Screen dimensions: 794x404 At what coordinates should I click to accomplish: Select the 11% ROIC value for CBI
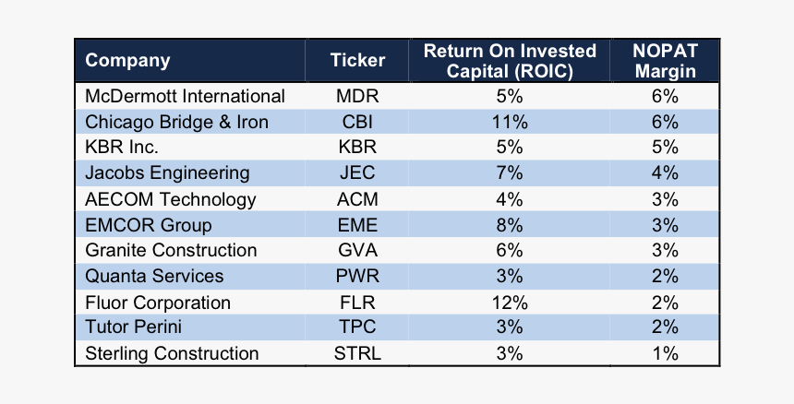click(x=510, y=122)
